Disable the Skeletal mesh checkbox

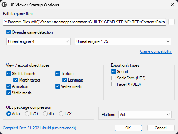pos(9,74)
